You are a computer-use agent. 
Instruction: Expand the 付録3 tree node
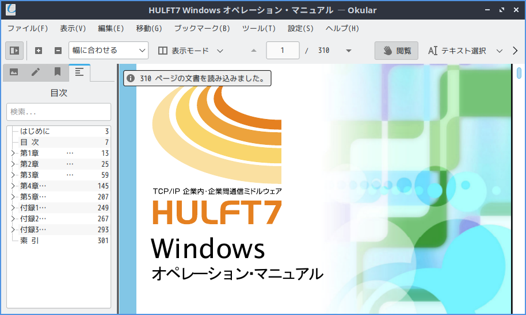click(13, 229)
